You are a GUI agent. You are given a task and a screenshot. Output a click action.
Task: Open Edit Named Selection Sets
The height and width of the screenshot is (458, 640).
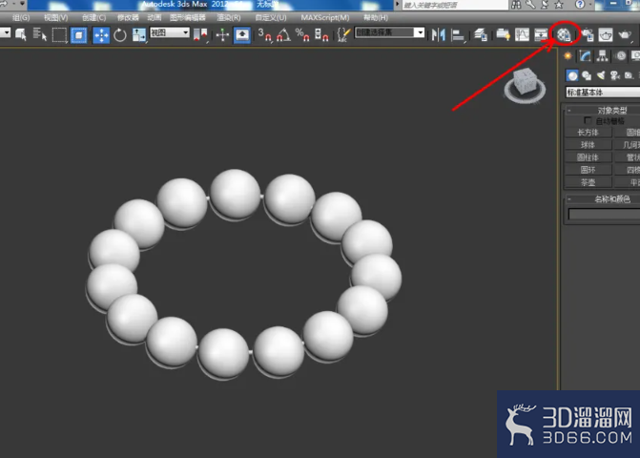(343, 35)
